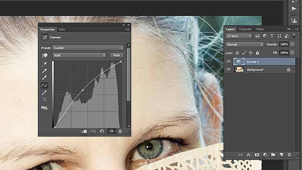Image resolution: width=302 pixels, height=170 pixels.
Task: Select the draw-curve pencil tool
Action: (x=44, y=92)
